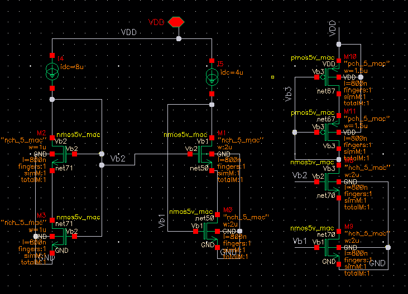
Task: Click the vertical 'Vb1' wire label left of M0
Action: 162,221
